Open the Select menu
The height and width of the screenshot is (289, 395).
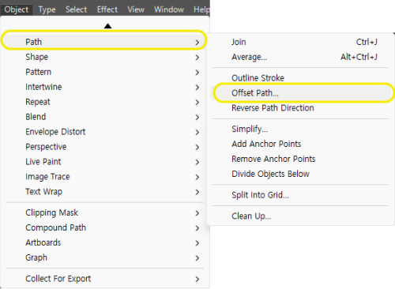[x=76, y=9]
